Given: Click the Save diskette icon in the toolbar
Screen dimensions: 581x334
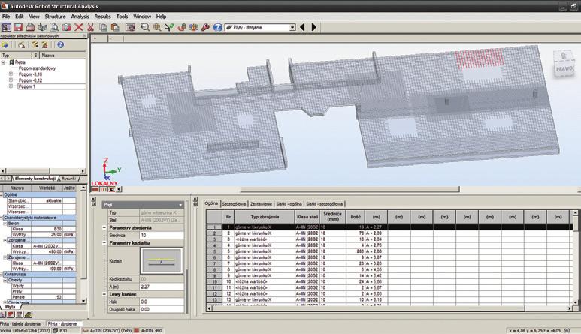Looking at the screenshot, I should 18,27.
